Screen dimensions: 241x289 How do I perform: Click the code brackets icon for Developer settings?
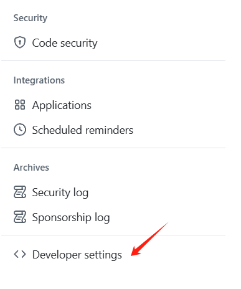(x=20, y=254)
